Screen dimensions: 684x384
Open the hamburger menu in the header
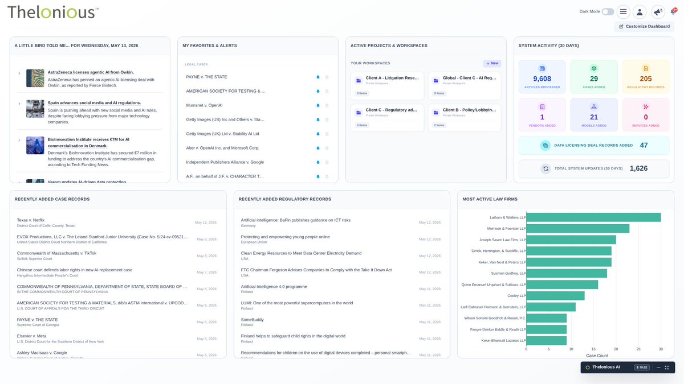point(624,11)
